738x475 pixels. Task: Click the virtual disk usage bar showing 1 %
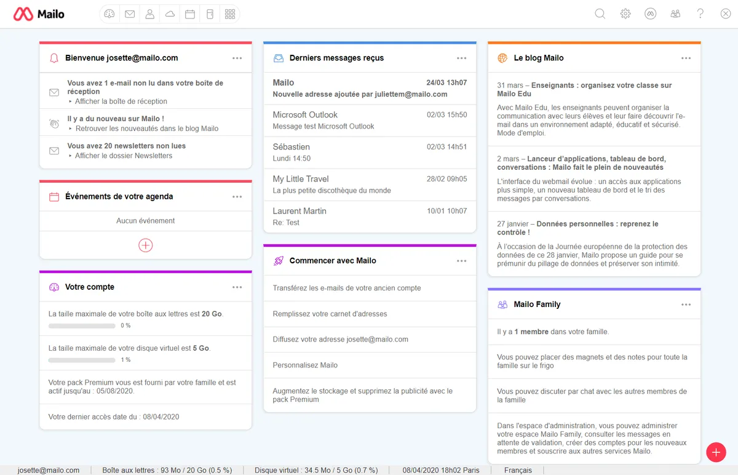[x=82, y=360]
